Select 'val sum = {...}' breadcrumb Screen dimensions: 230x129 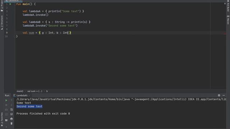34,91
